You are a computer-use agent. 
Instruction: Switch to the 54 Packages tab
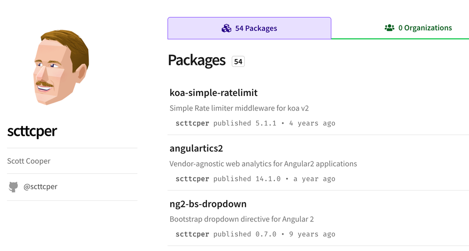249,29
